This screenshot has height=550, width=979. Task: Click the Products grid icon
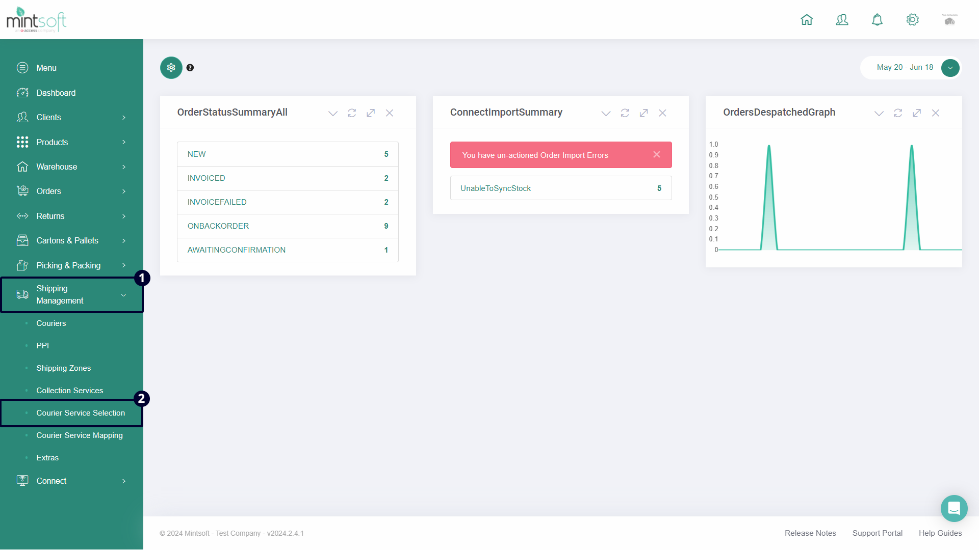[22, 142]
